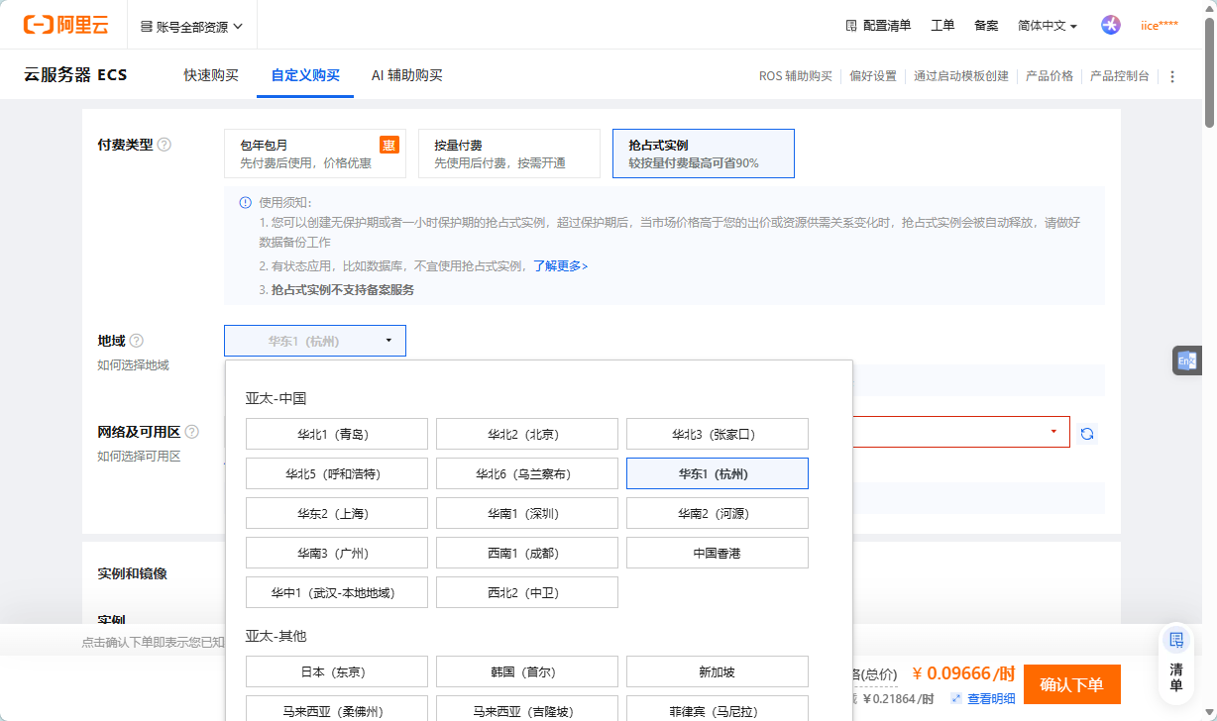Choose region 华北6（乌兰察布）
The height and width of the screenshot is (721, 1217).
527,473
